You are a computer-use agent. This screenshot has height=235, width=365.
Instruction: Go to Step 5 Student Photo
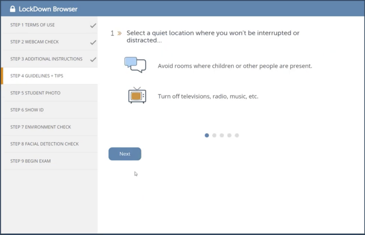click(x=49, y=93)
